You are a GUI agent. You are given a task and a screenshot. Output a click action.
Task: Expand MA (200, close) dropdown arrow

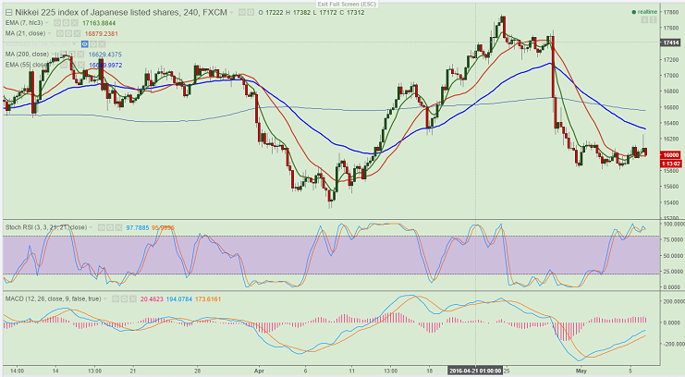(54, 55)
